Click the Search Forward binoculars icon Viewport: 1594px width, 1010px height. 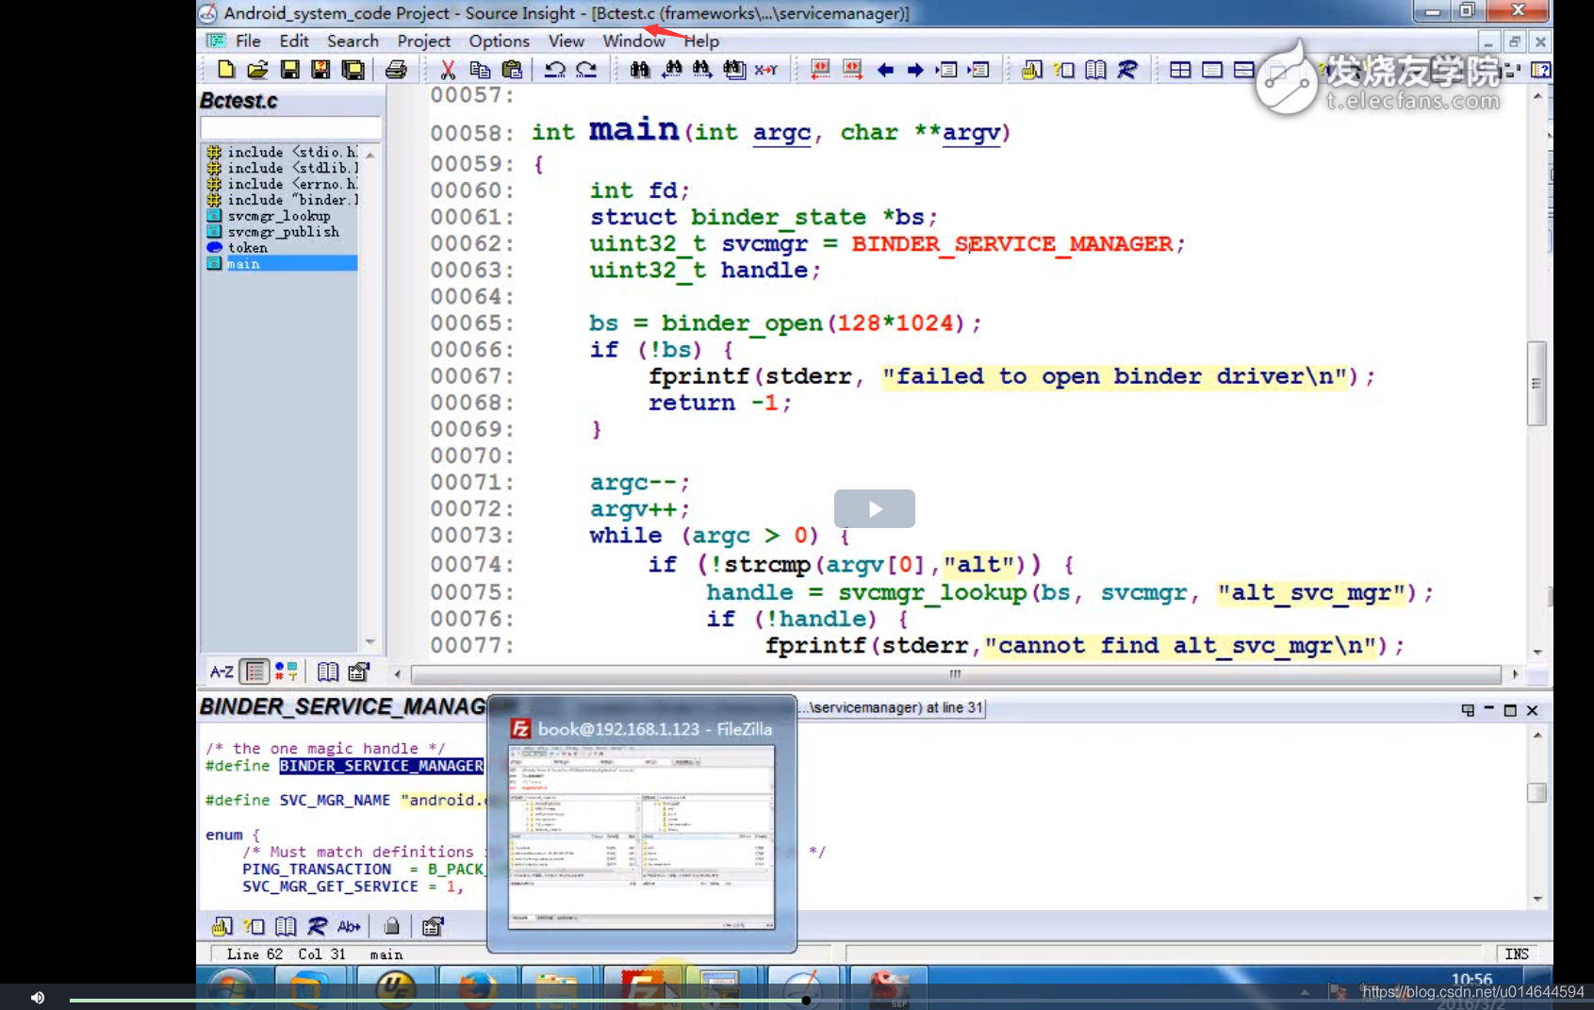(x=702, y=70)
